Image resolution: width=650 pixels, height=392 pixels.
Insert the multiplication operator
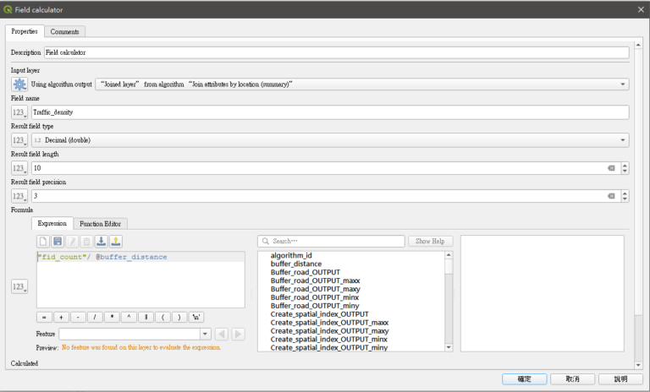pos(112,317)
